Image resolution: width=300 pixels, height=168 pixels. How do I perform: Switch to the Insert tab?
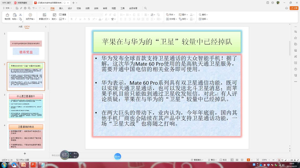point(61,8)
